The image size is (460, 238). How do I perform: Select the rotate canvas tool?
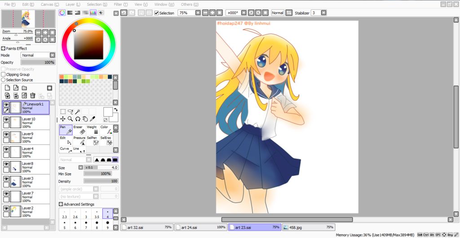coord(78,119)
